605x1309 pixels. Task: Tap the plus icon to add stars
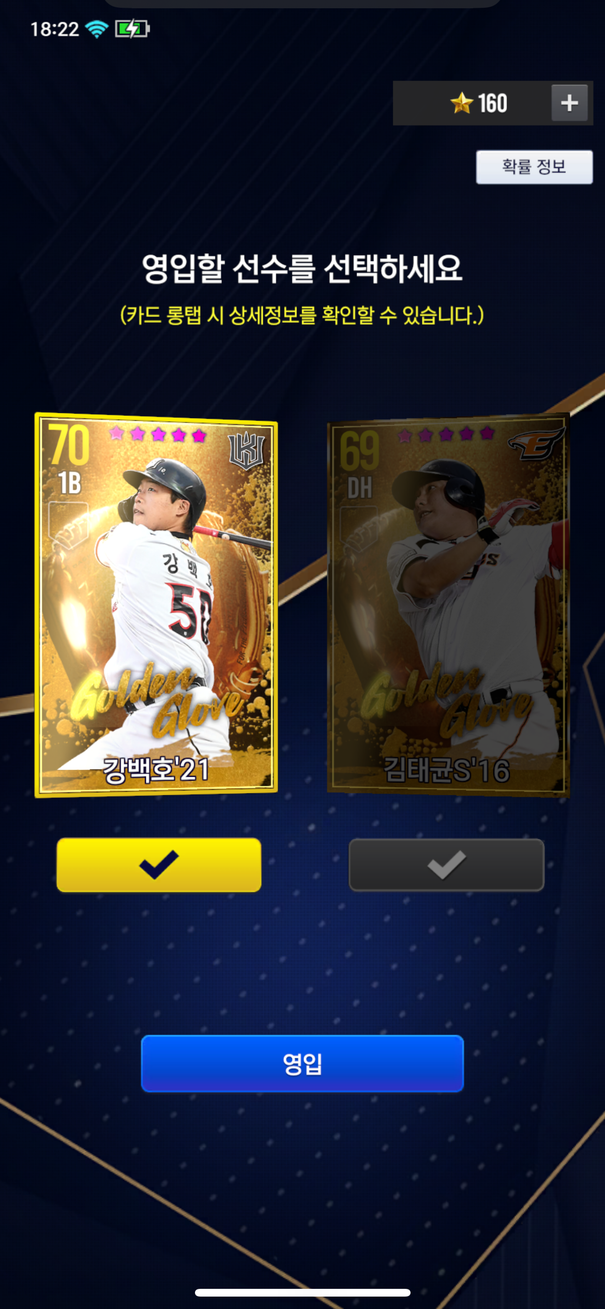[569, 103]
